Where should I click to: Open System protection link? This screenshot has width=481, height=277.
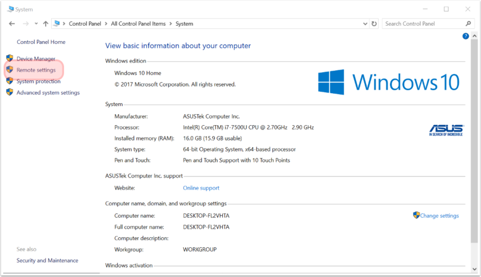(39, 81)
